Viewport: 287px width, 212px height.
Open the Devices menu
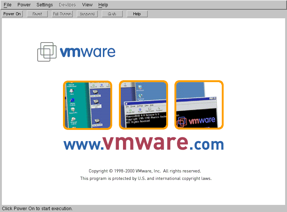67,5
